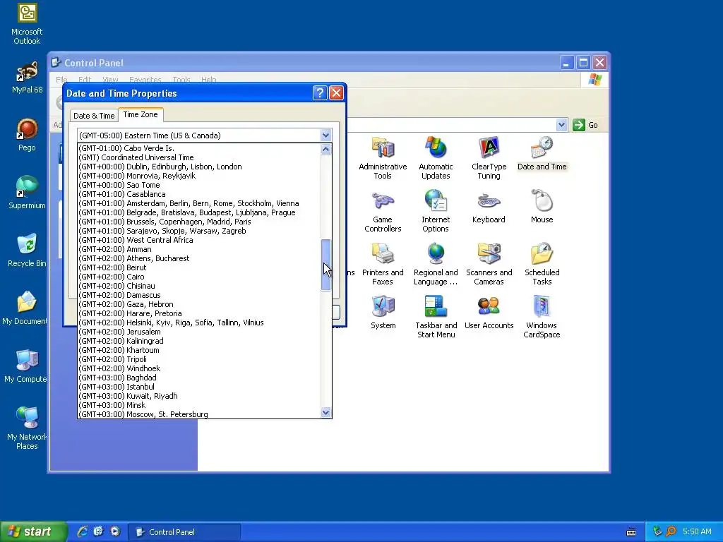723x542 pixels.
Task: Expand the address bar dropdown arrow
Action: tap(561, 125)
